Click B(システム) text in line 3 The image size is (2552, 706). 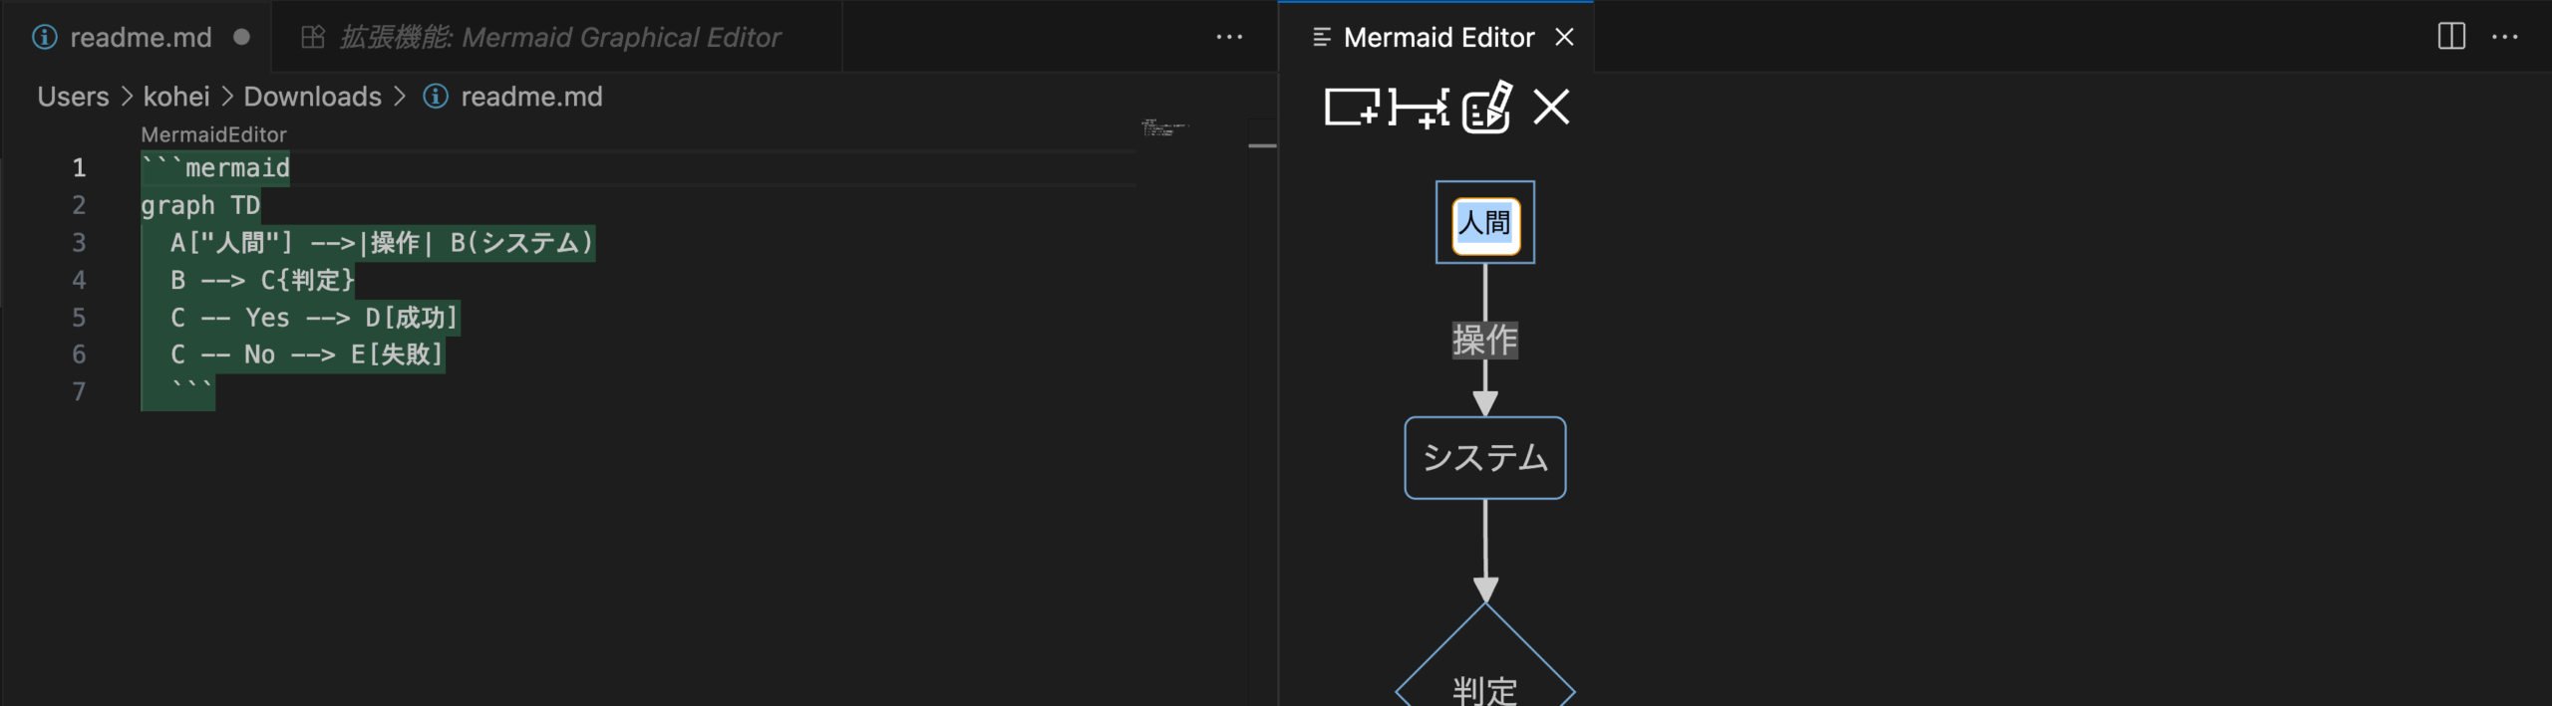tap(522, 242)
